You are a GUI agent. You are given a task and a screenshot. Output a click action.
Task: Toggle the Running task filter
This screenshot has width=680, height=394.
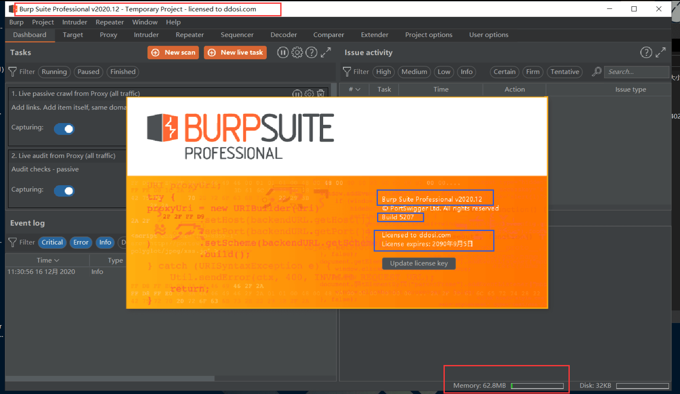(x=54, y=72)
